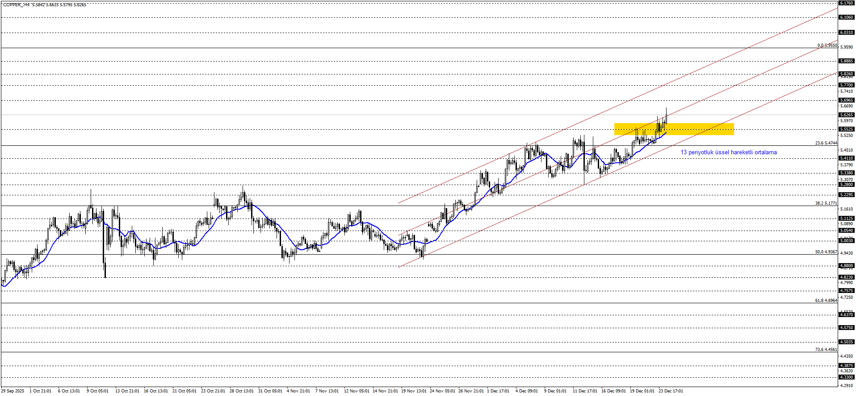Image resolution: width=856 pixels, height=396 pixels.
Task: Click the Fibonacci 50.0 4.9367 label
Action: [826, 252]
